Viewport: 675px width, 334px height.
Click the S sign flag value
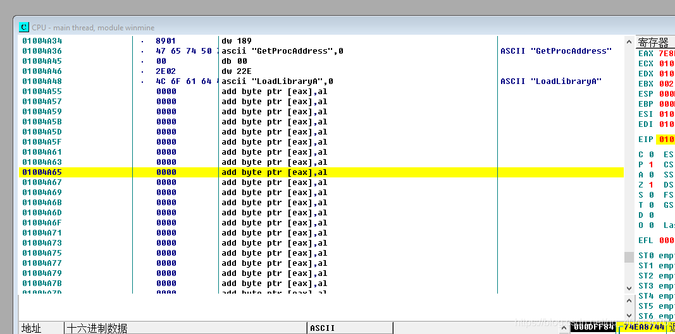652,195
